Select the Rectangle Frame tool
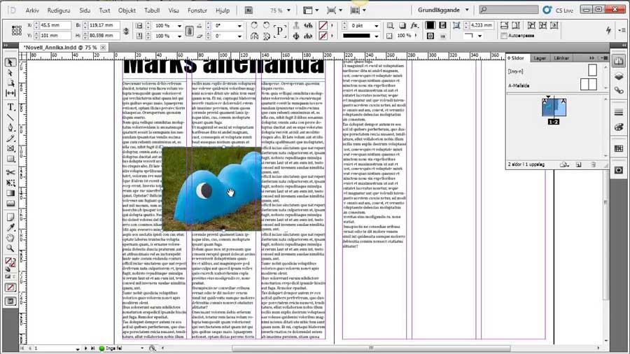 point(10,148)
